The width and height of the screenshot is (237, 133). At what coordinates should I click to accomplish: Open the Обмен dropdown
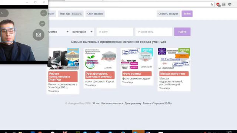[x=59, y=32]
